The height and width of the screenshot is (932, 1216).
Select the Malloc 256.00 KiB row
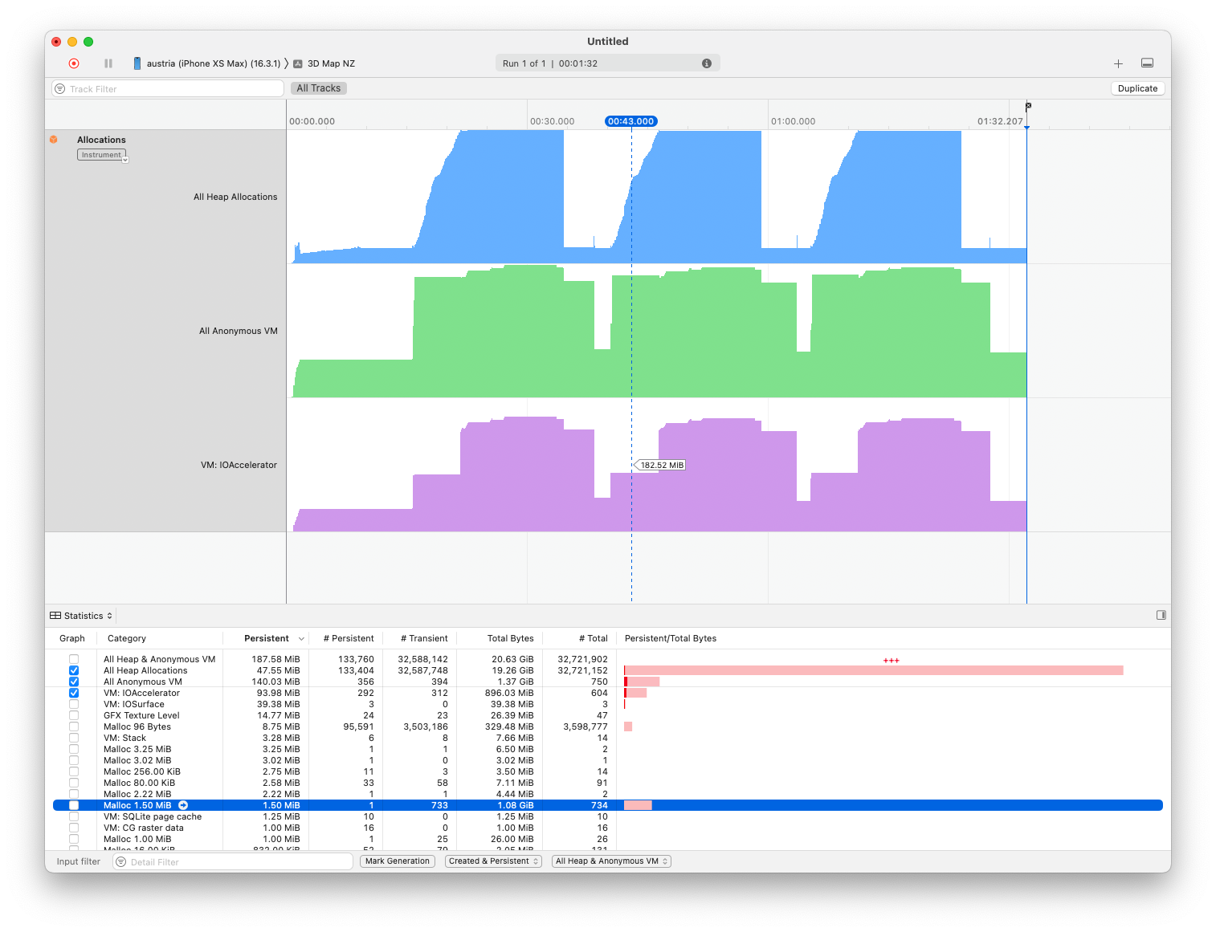(x=608, y=771)
